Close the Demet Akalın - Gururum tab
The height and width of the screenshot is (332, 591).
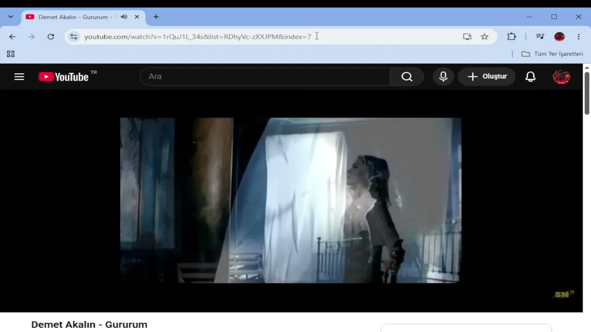pos(137,17)
